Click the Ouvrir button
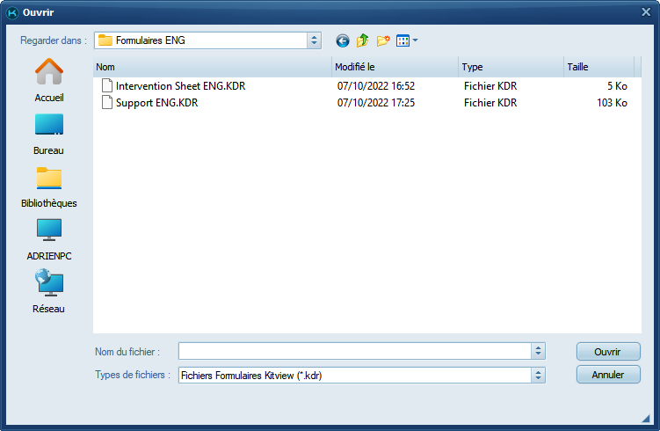Image resolution: width=660 pixels, height=431 pixels. pos(607,351)
